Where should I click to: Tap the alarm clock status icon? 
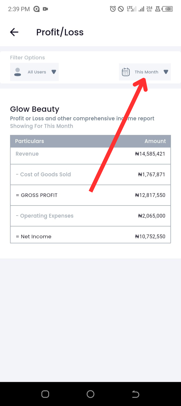(113, 9)
